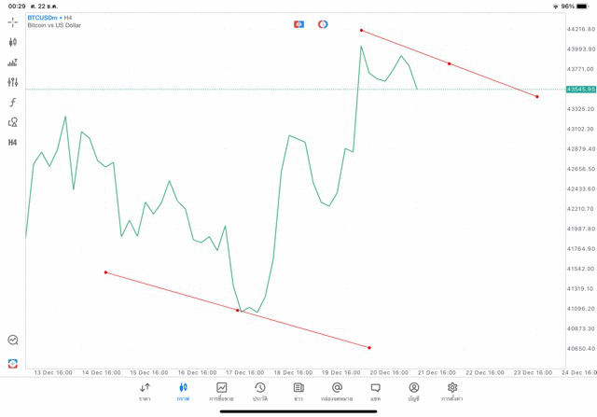Tap the red-blue logo icon at bottom left
Image resolution: width=597 pixels, height=417 pixels.
tap(13, 363)
